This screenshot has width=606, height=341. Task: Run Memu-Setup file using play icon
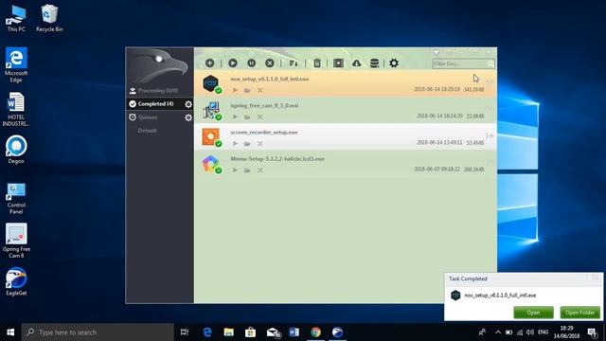(x=235, y=170)
